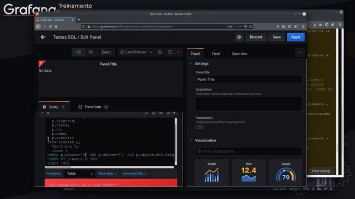Open the Firefox application menu

coord(303,27)
